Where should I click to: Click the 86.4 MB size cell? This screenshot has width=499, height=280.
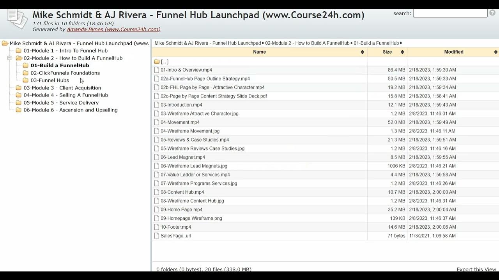[x=396, y=70]
